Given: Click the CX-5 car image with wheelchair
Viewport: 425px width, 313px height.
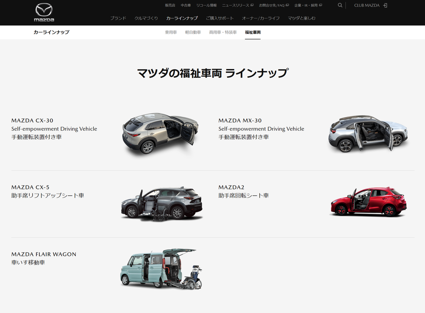Looking at the screenshot, I should point(161,204).
